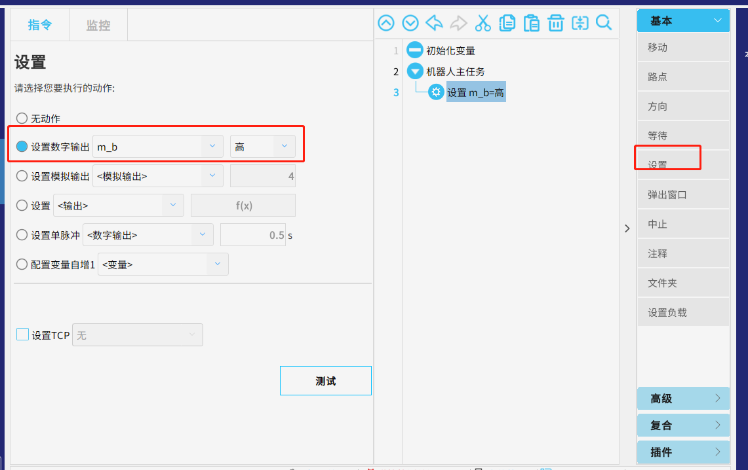
Task: Click the copy icon in toolbar
Action: [507, 24]
